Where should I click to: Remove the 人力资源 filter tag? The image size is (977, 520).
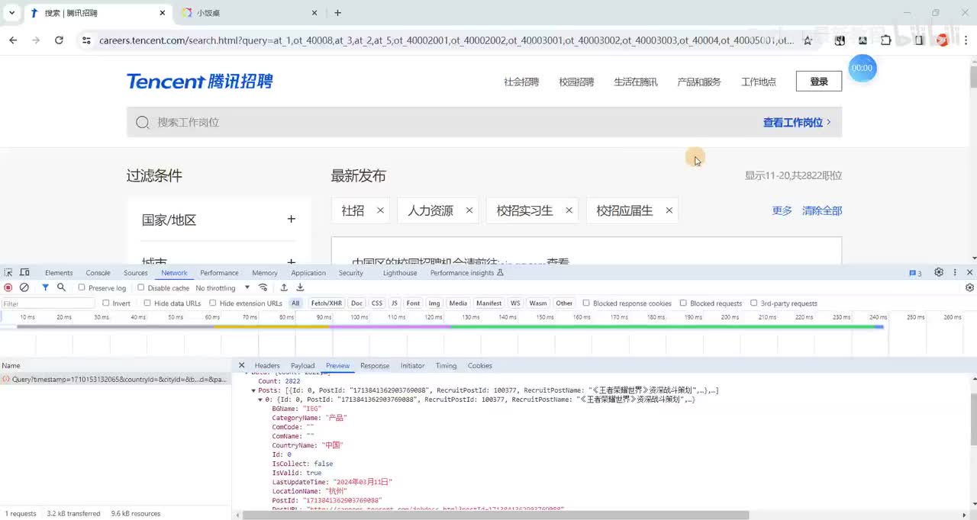469,210
